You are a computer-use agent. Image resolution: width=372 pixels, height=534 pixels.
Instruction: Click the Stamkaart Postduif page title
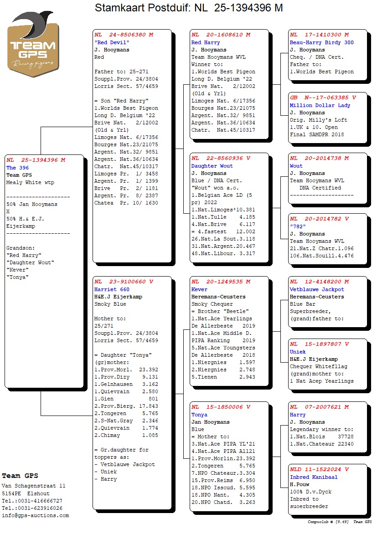pos(188,8)
